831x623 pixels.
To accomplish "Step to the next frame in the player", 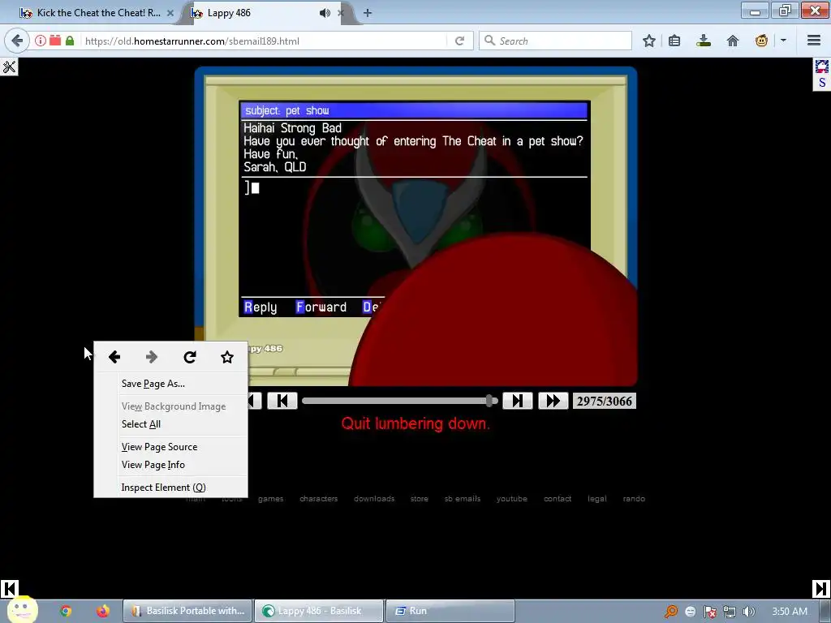I will (x=517, y=401).
